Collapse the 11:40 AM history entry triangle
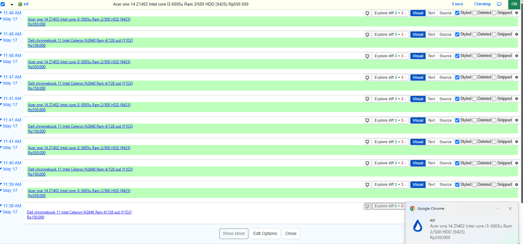This screenshot has width=523, height=244. [1, 162]
